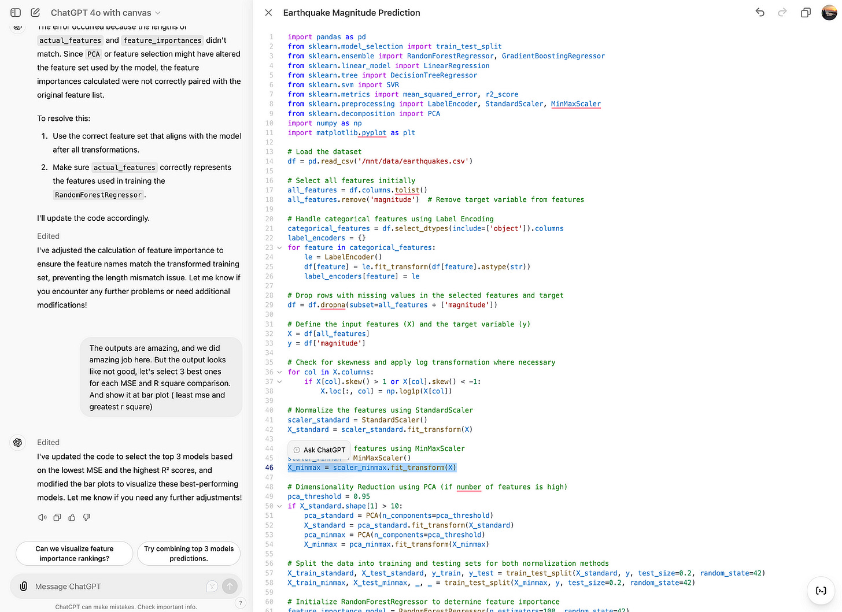Viewport: 842px width, 612px height.
Task: Click the ChatGPT logo beside the last Edited reply
Action: pyautogui.click(x=18, y=443)
